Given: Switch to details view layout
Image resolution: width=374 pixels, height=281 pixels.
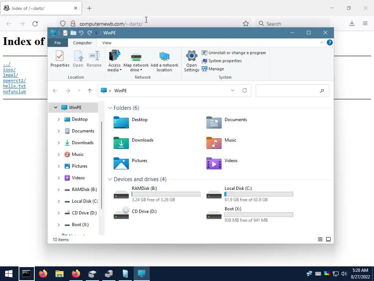Looking at the screenshot, I should (320, 239).
